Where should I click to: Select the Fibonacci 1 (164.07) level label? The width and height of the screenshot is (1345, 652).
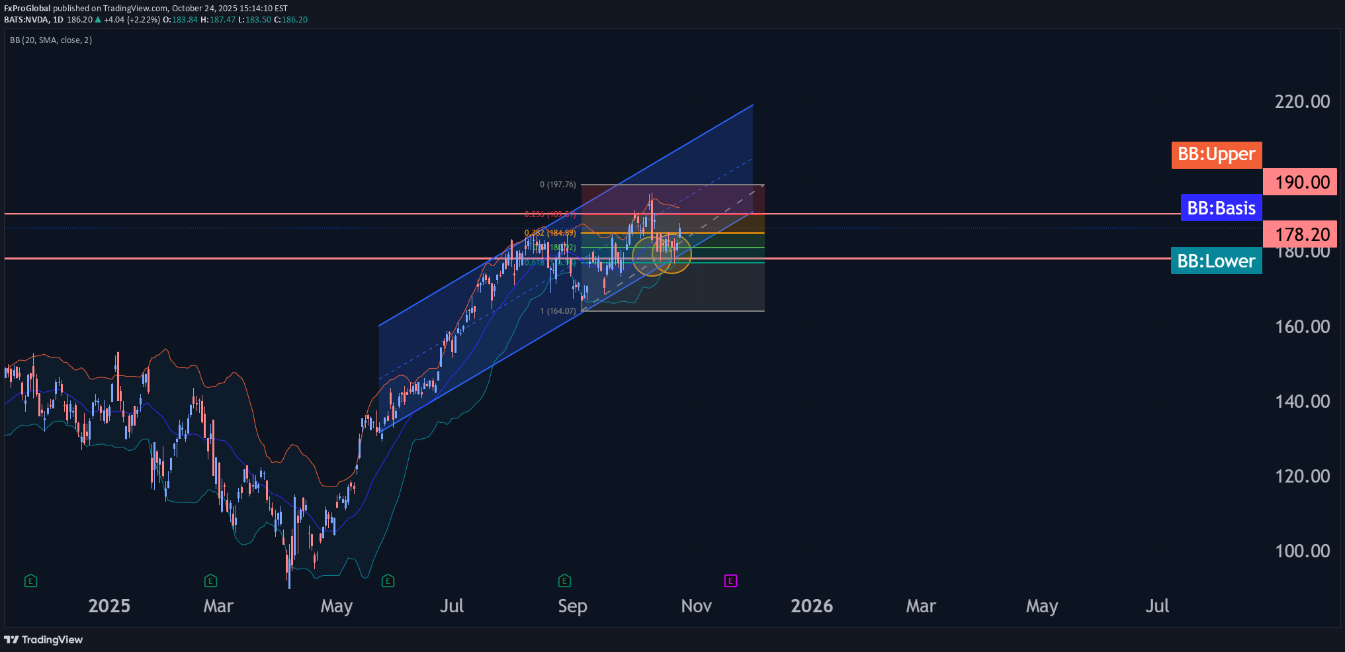pyautogui.click(x=558, y=311)
